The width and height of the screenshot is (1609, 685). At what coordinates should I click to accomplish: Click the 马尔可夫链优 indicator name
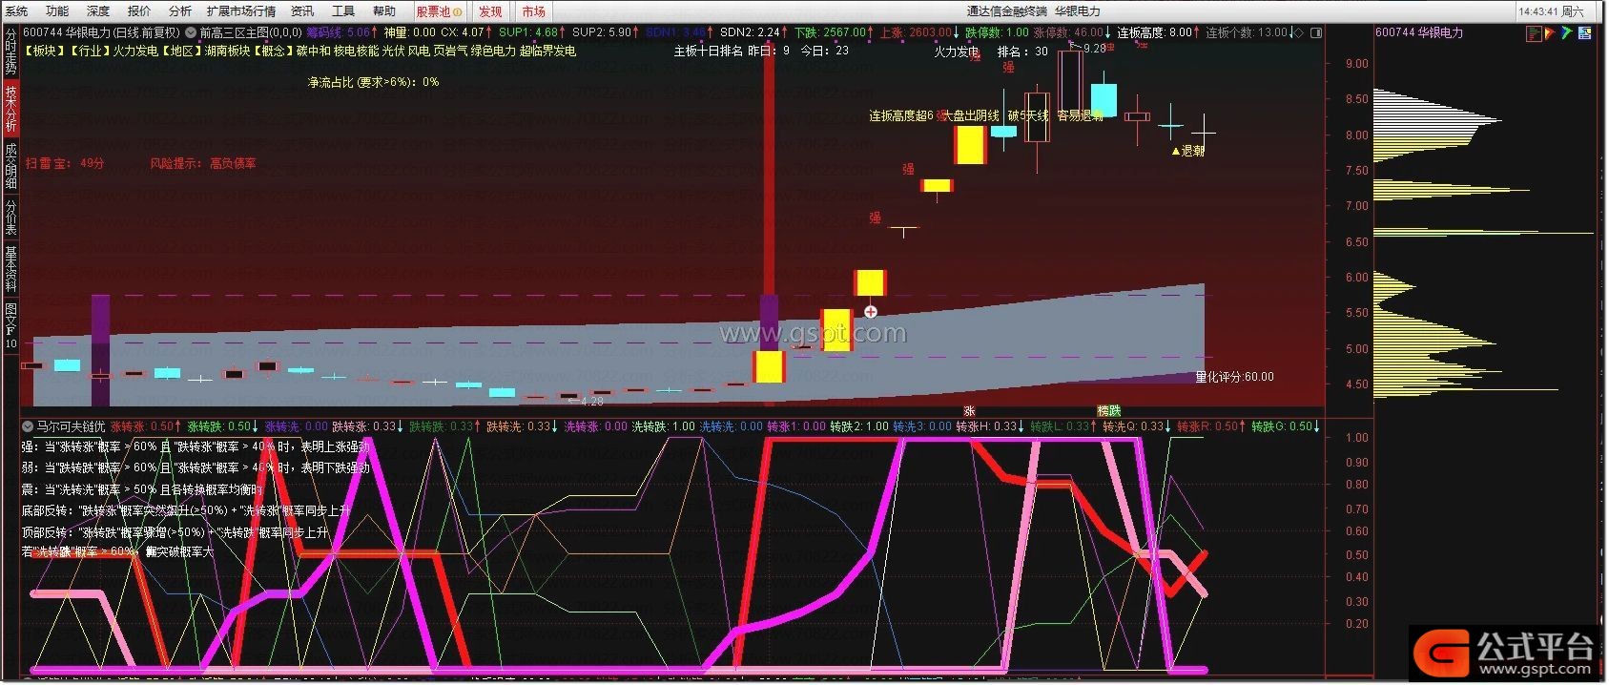coord(71,426)
